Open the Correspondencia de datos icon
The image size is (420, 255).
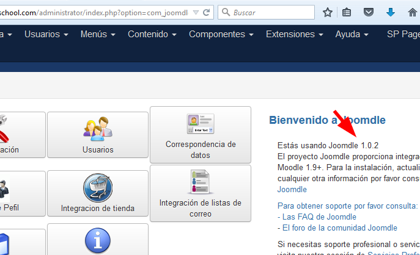200,123
